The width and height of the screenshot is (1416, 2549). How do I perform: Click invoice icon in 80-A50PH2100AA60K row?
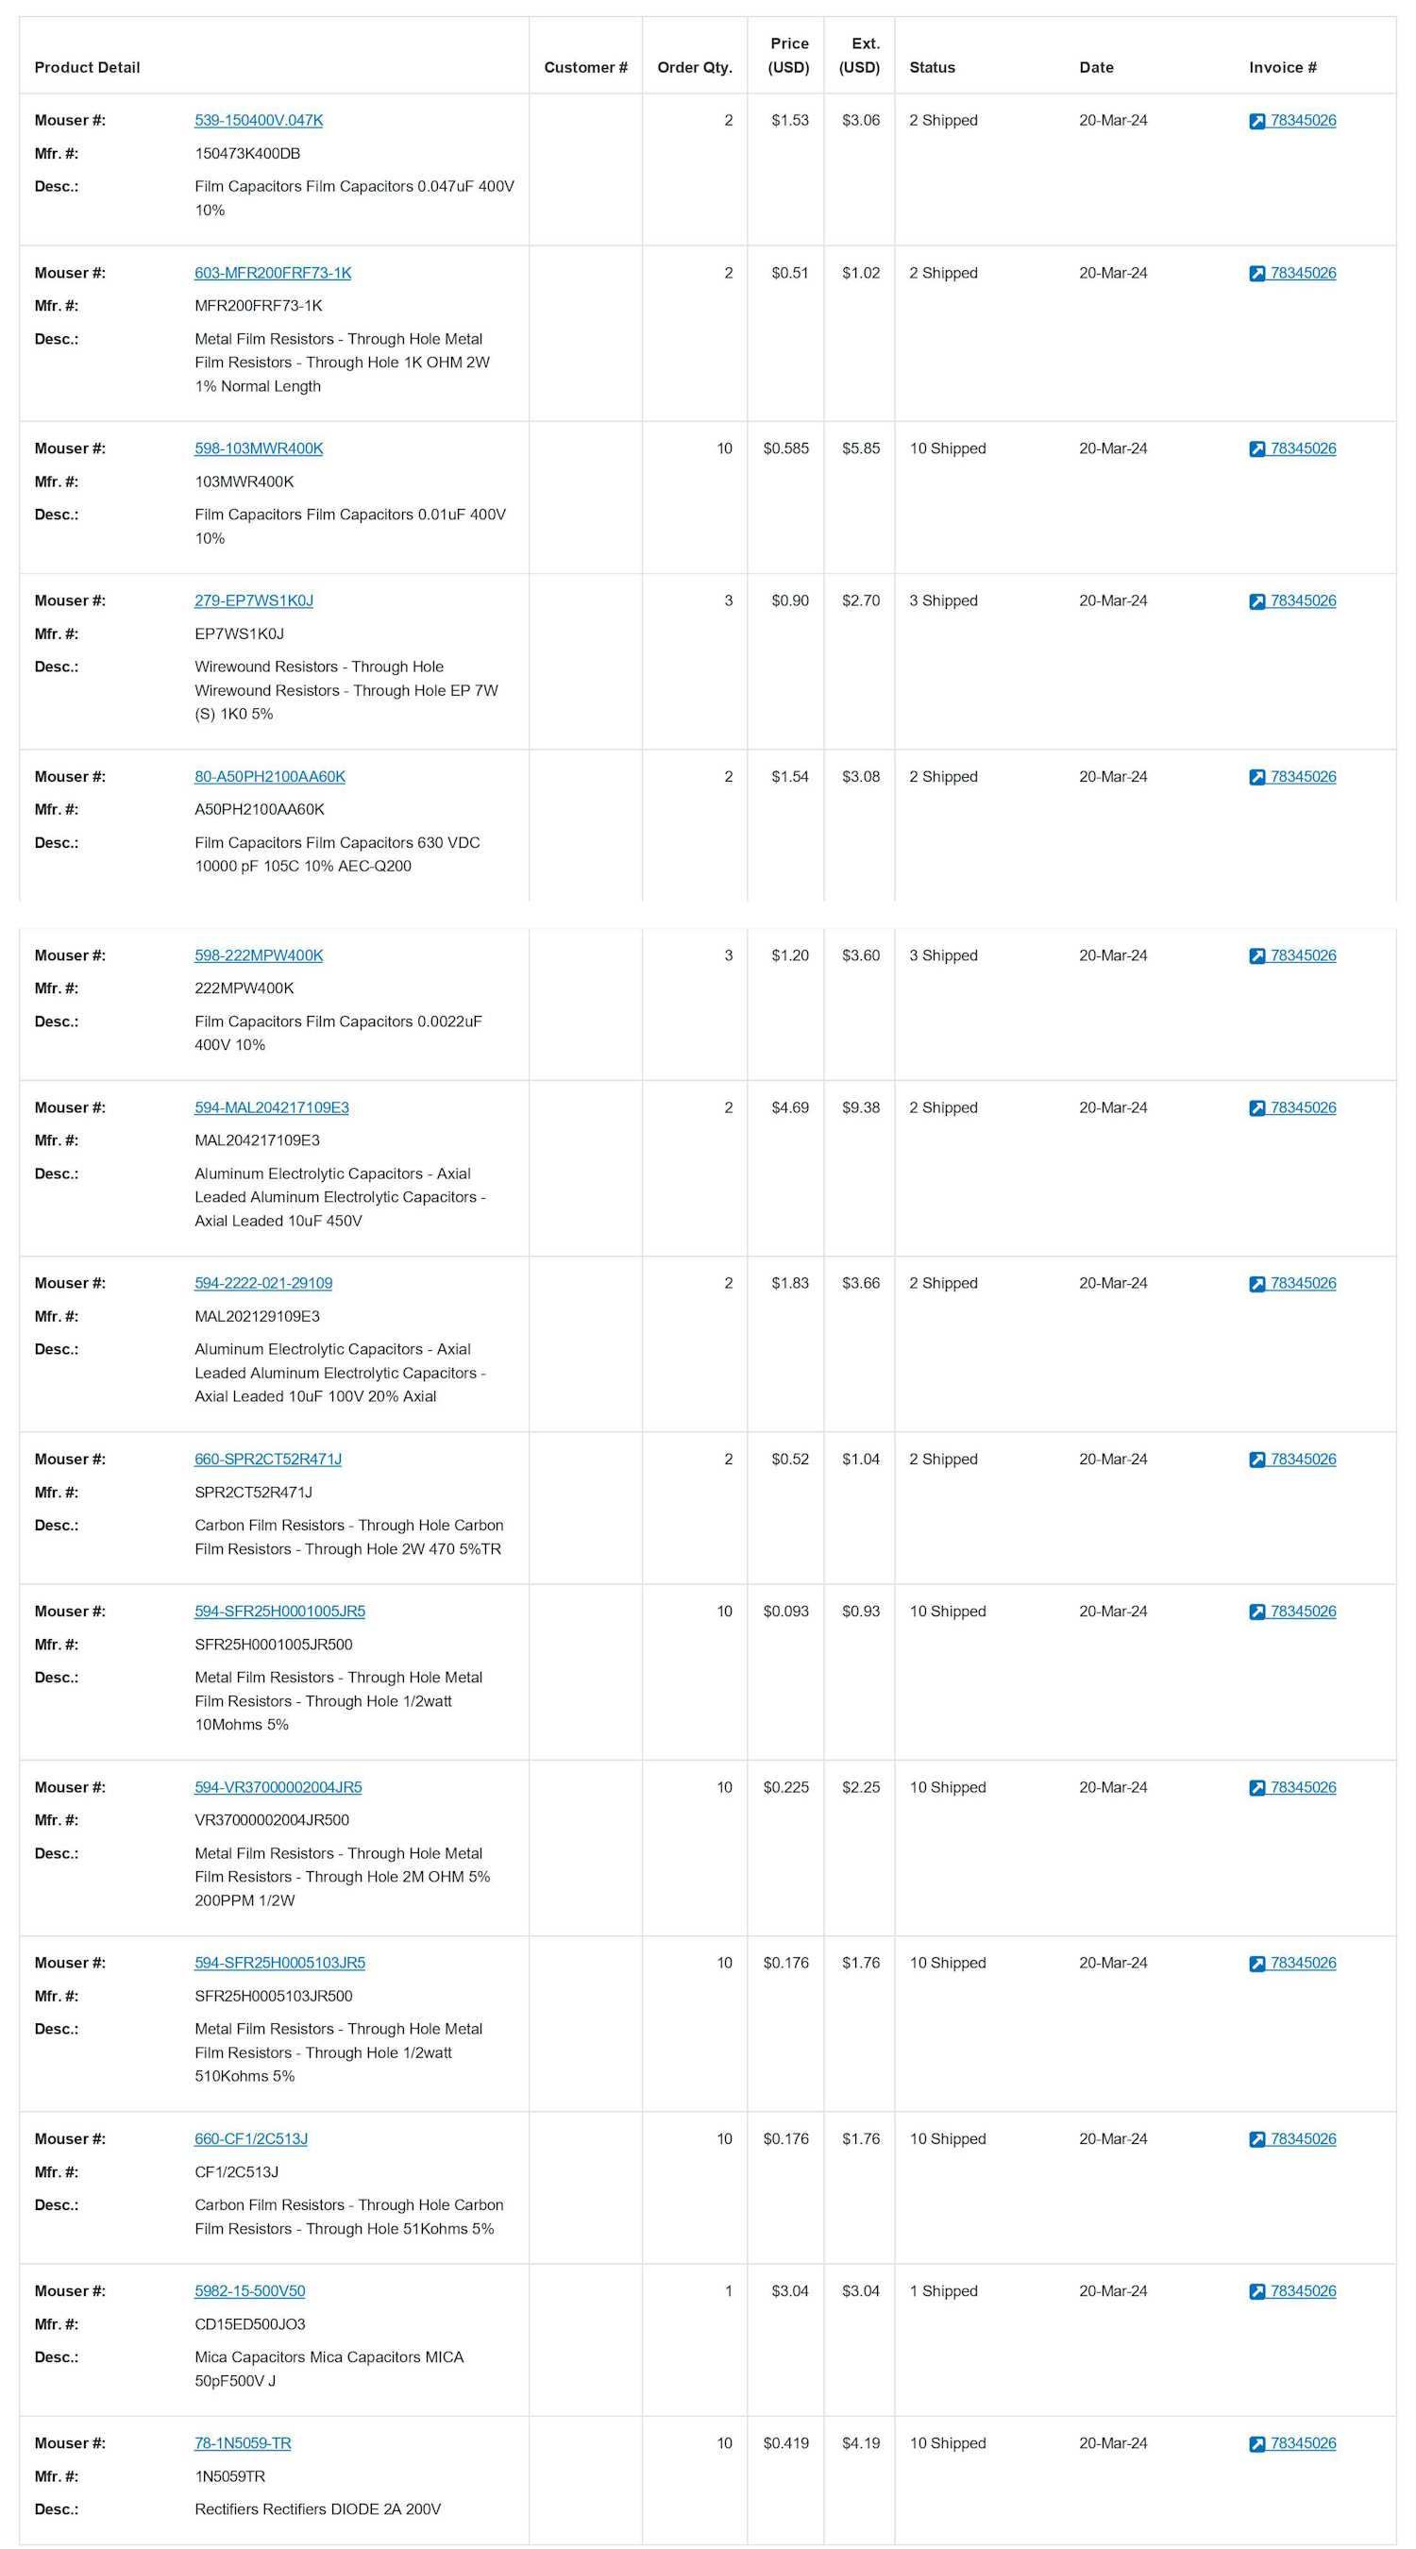tap(1256, 778)
